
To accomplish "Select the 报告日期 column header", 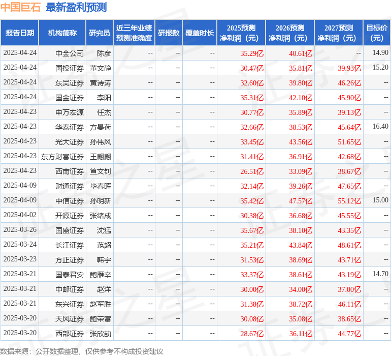I will coord(20,33).
